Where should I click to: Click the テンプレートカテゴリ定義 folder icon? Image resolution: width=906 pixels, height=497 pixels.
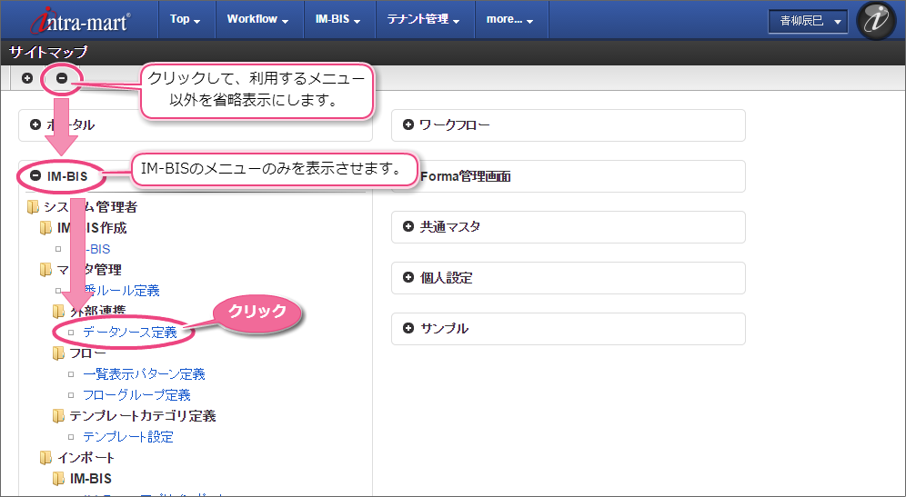point(59,415)
